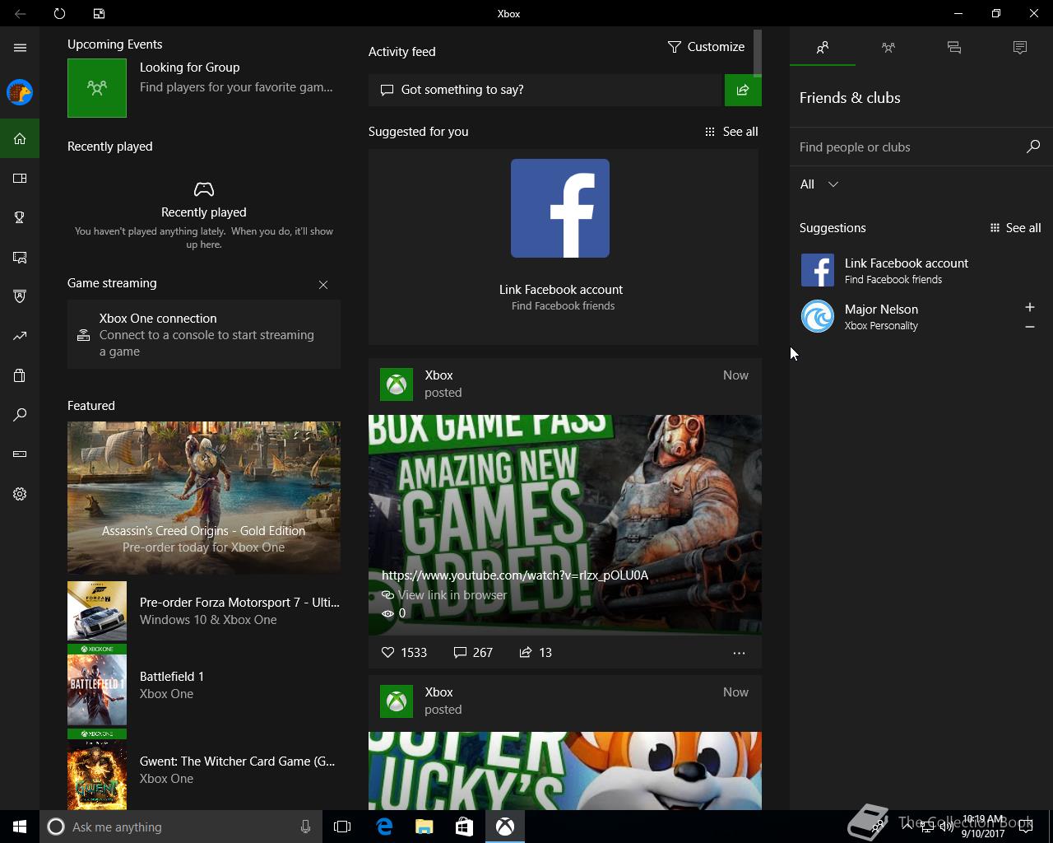Click Cortana Ask me anything box
The height and width of the screenshot is (843, 1053).
click(x=181, y=827)
